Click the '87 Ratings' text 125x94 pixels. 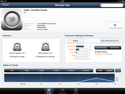pos(108,54)
